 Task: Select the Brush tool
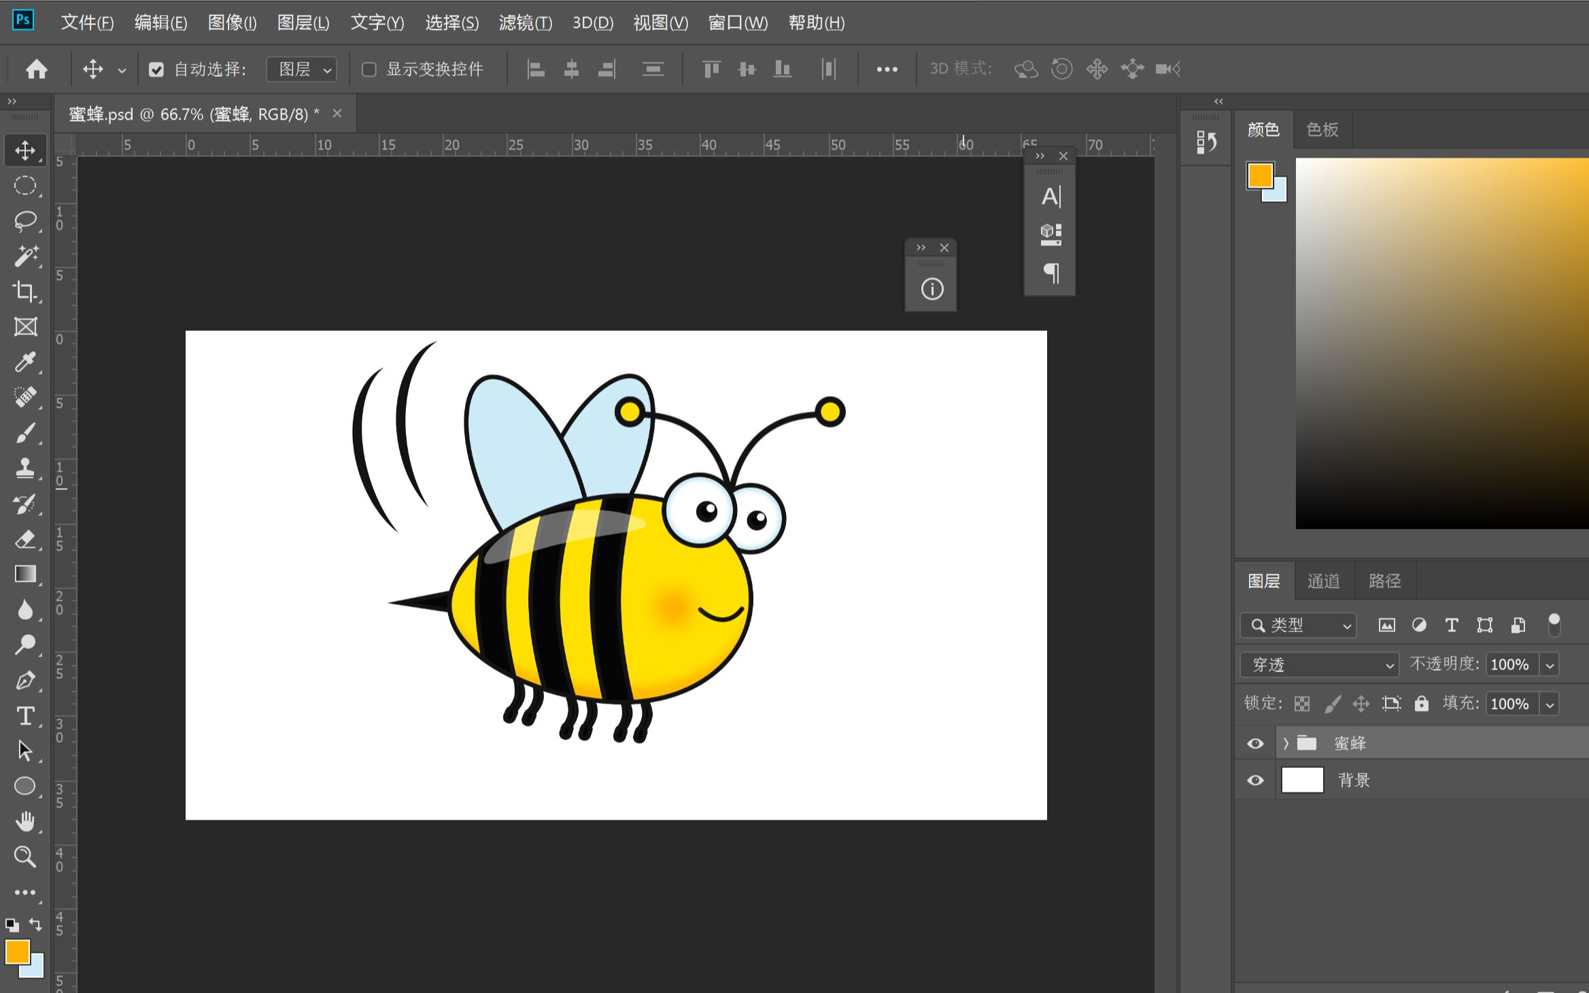[25, 433]
